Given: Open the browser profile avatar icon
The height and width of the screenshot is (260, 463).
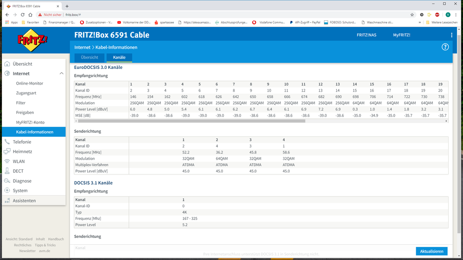Looking at the screenshot, I should pyautogui.click(x=448, y=15).
